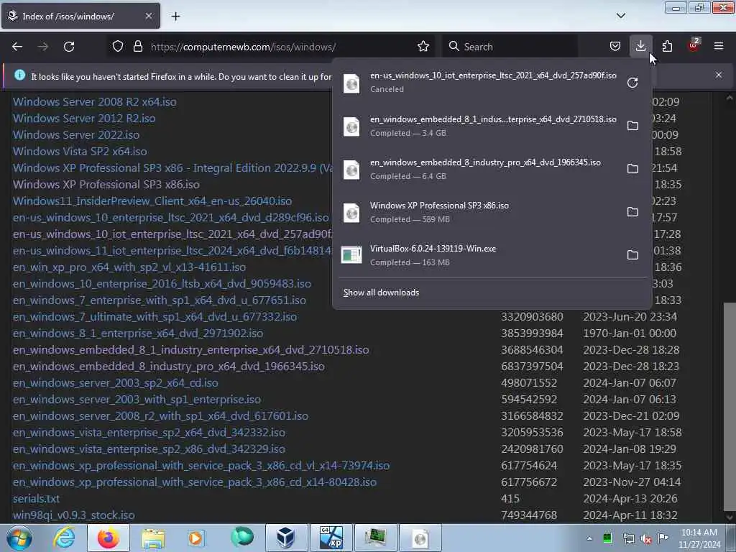Select the Index of /isos/windows/ tab
The image size is (736, 552).
click(80, 16)
